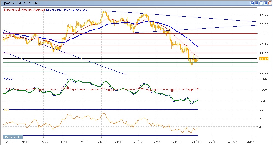Click the horizontal split window icon
Image resolution: width=273 pixels, height=145 pixels.
click(261, 2)
